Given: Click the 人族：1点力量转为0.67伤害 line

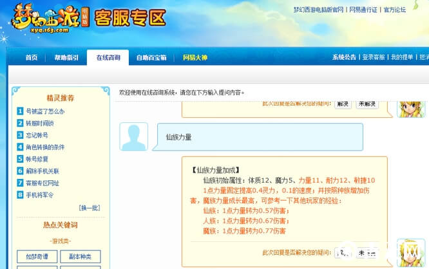Looking at the screenshot, I should point(246,221).
